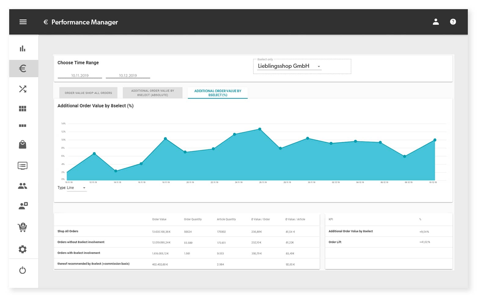Click the power logout sidebar icon
The width and height of the screenshot is (477, 297).
[x=23, y=270]
